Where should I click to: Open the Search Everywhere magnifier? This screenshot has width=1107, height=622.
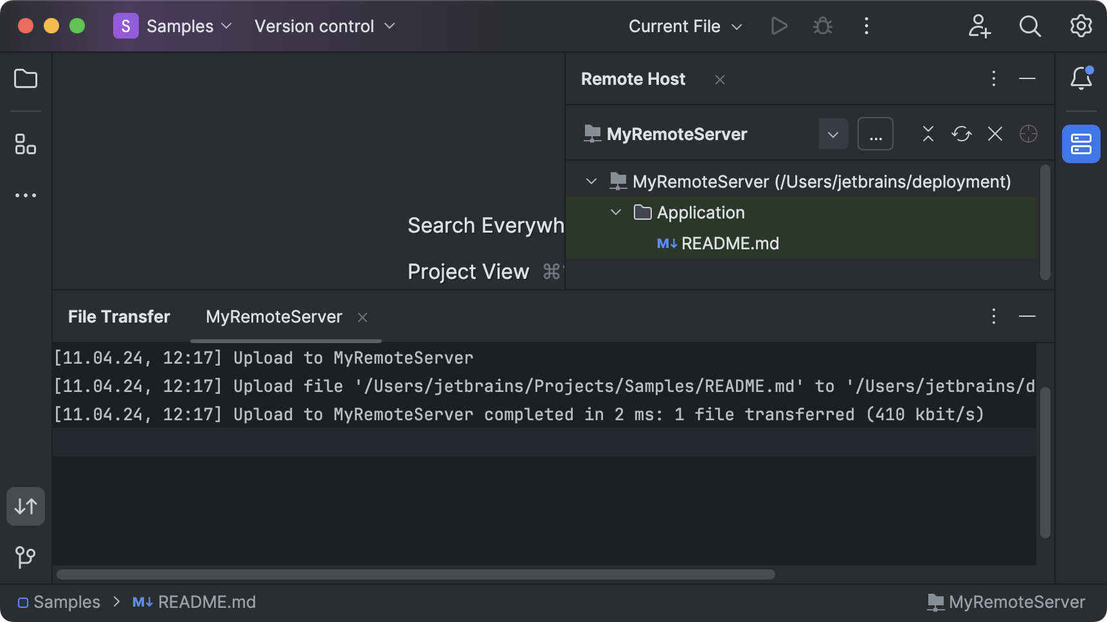click(x=1029, y=26)
